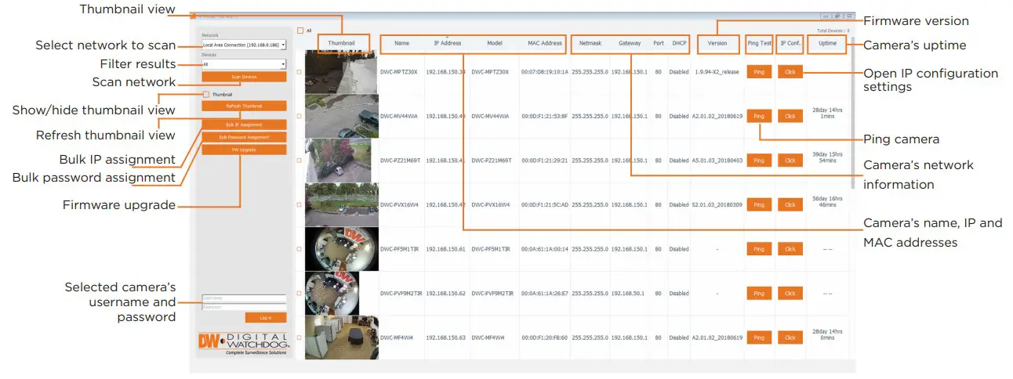The height and width of the screenshot is (379, 1013).
Task: Sort by the IP Address column header
Action: coord(447,44)
